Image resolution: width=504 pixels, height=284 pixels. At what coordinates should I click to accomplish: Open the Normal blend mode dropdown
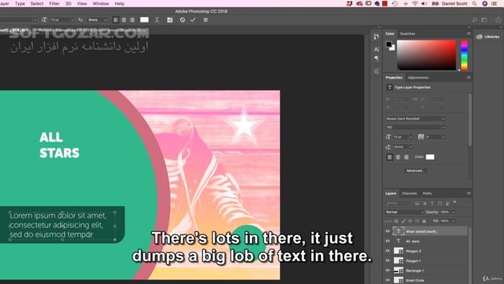405,212
